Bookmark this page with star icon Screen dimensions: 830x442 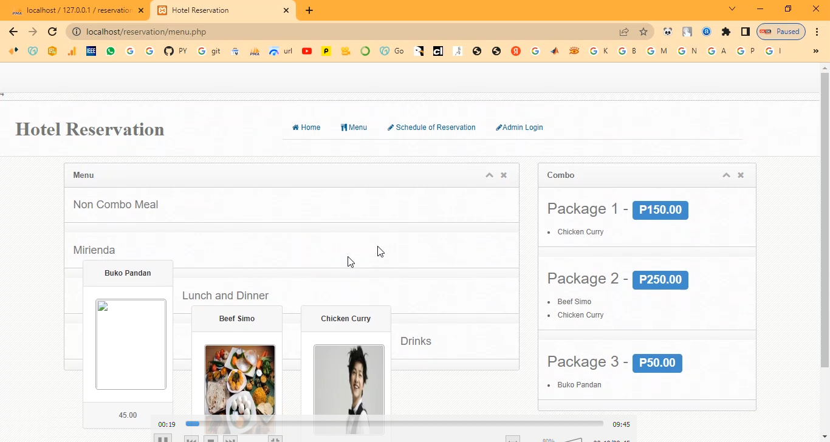point(643,32)
